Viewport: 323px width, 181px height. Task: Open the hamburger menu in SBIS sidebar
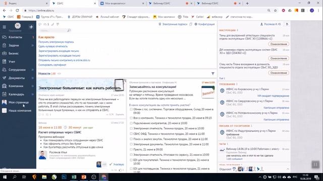click(x=4, y=27)
